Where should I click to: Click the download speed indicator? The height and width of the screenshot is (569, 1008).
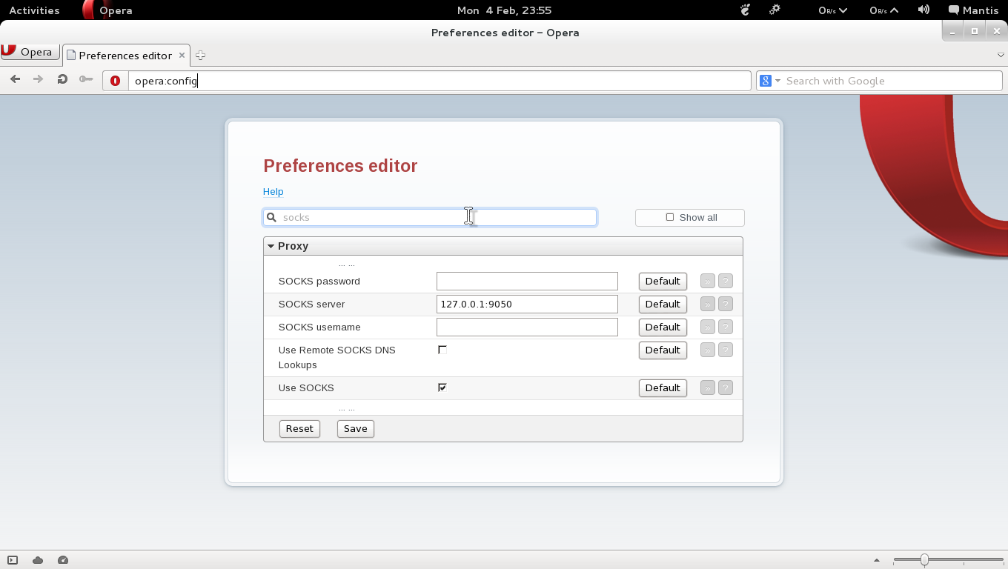832,10
